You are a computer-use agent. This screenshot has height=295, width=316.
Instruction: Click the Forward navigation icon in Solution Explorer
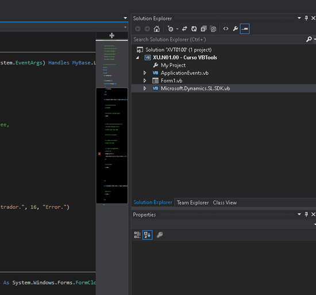[x=147, y=29]
